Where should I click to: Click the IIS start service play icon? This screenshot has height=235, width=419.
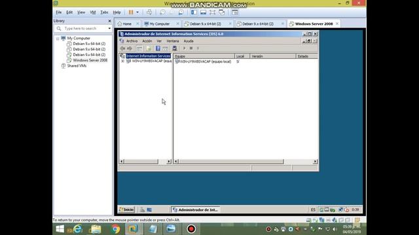tap(184, 48)
